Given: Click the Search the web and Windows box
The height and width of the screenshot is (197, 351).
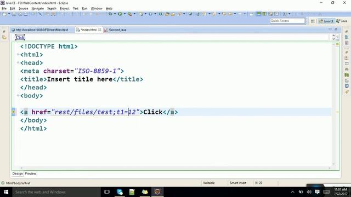Looking at the screenshot, I should pyautogui.click(x=56, y=192).
